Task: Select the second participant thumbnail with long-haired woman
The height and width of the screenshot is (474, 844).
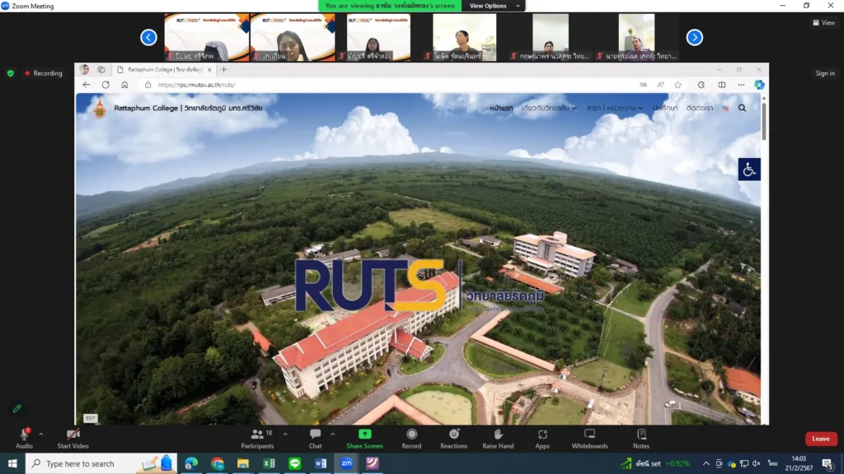Action: click(293, 37)
